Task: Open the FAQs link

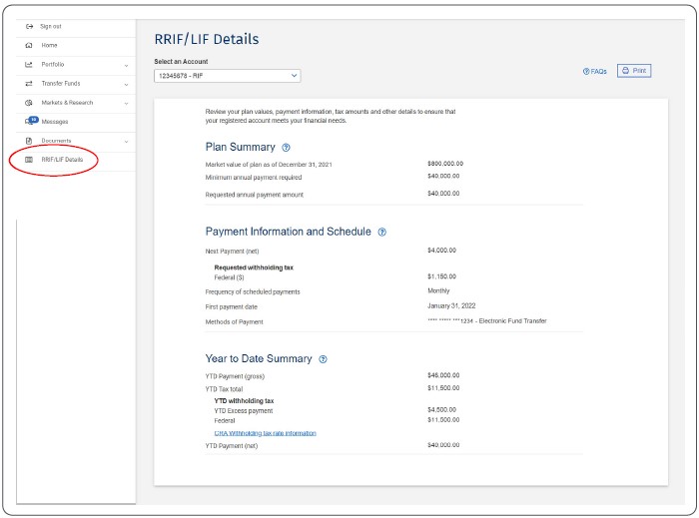Action: pyautogui.click(x=594, y=72)
